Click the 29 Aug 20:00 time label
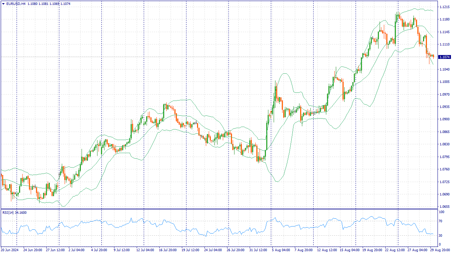 coord(439,250)
